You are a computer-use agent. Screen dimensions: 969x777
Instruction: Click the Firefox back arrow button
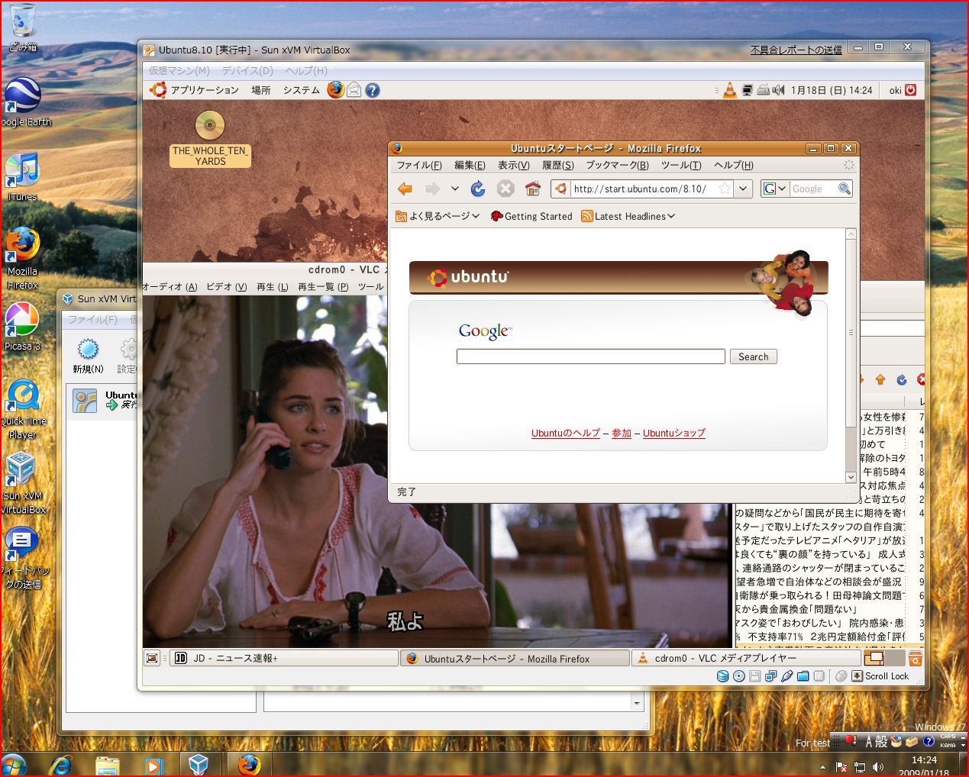(405, 189)
